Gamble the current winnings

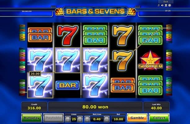pos(137,118)
